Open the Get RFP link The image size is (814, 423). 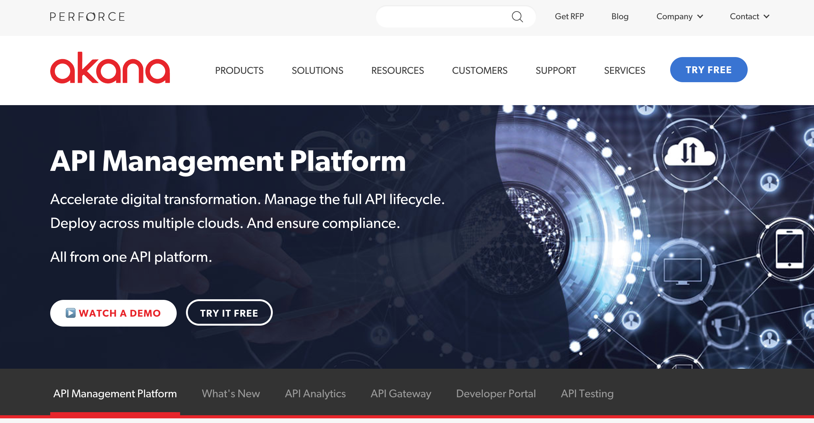pos(569,16)
